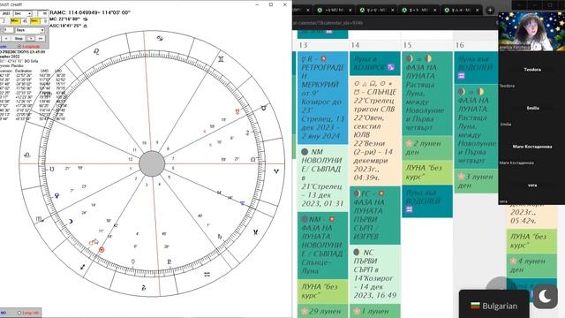Screen dimensions: 565x318
Task: Open '2 лунен ден' event on 15
Action: point(427,148)
